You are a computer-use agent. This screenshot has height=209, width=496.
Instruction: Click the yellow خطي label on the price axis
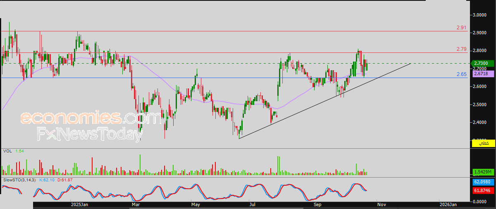(x=484, y=143)
